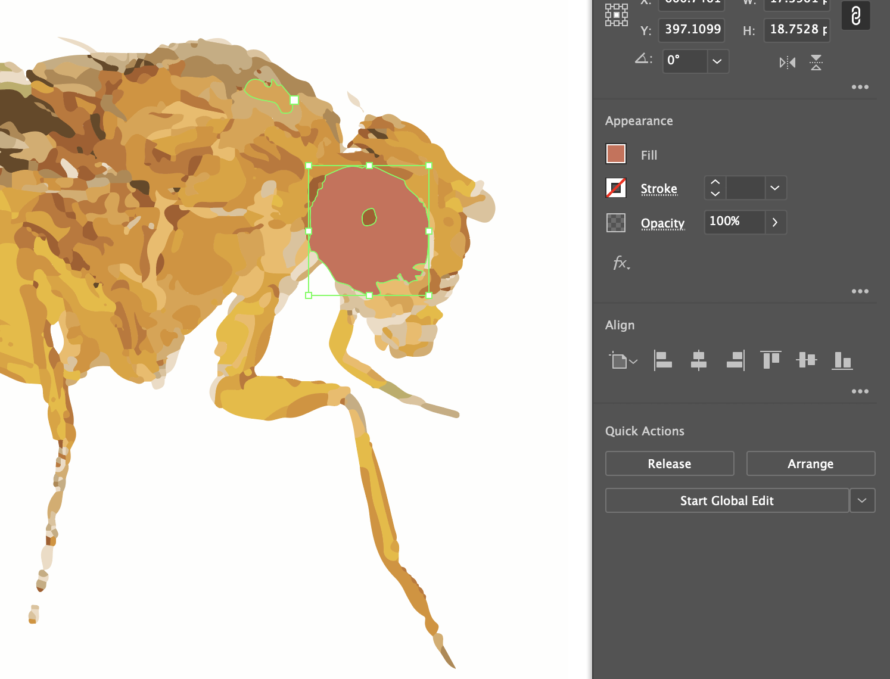890x679 pixels.
Task: Click Horizontal Align Left icon
Action: tap(662, 360)
